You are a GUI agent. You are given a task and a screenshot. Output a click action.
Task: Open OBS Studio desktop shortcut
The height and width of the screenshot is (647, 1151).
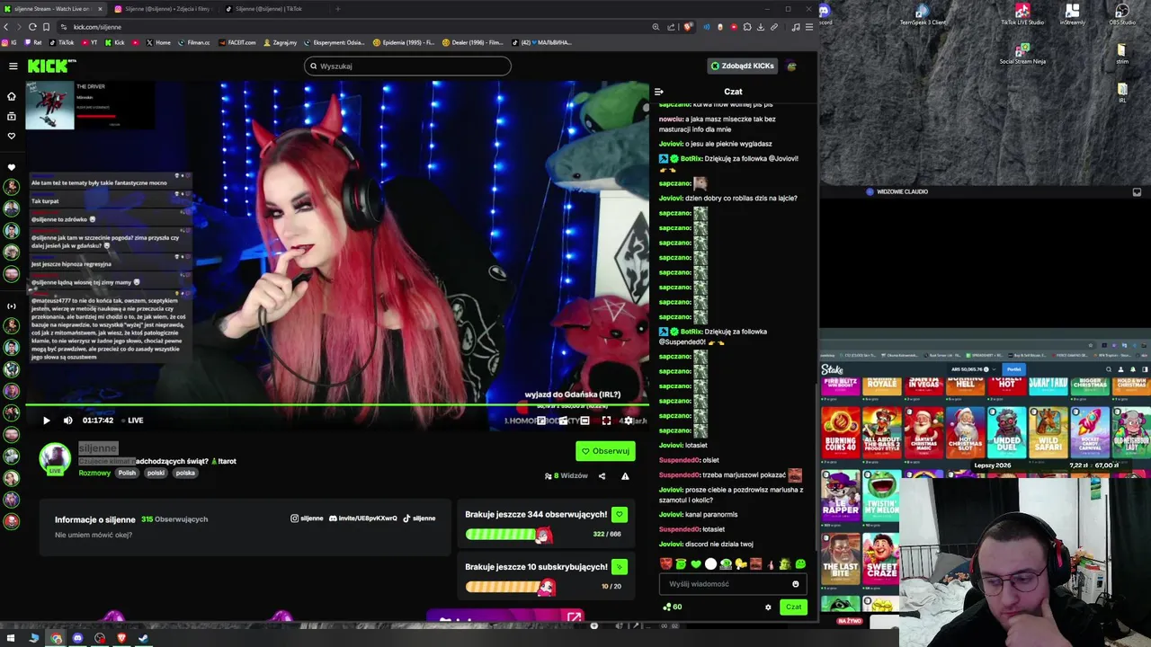coord(1122,14)
